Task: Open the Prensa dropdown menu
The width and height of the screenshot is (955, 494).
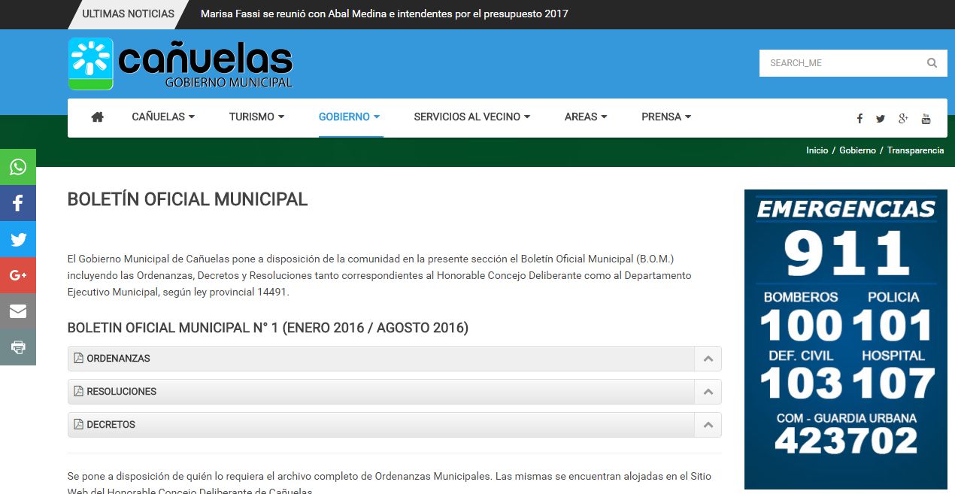Action: pyautogui.click(x=666, y=117)
